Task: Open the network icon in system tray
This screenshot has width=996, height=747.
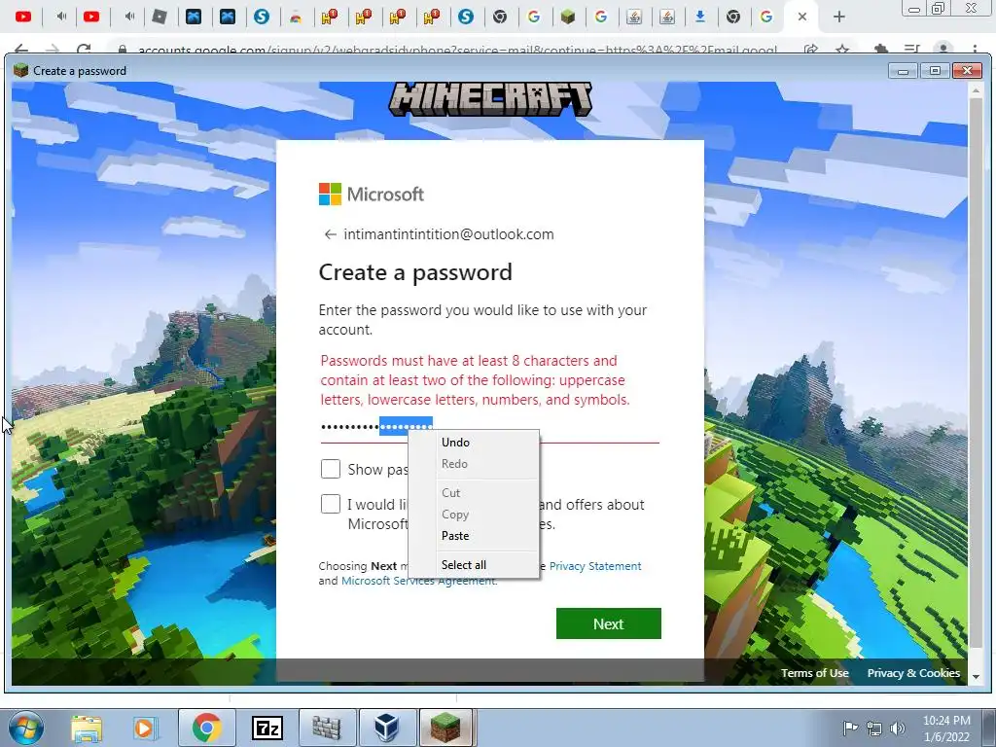Action: click(874, 728)
